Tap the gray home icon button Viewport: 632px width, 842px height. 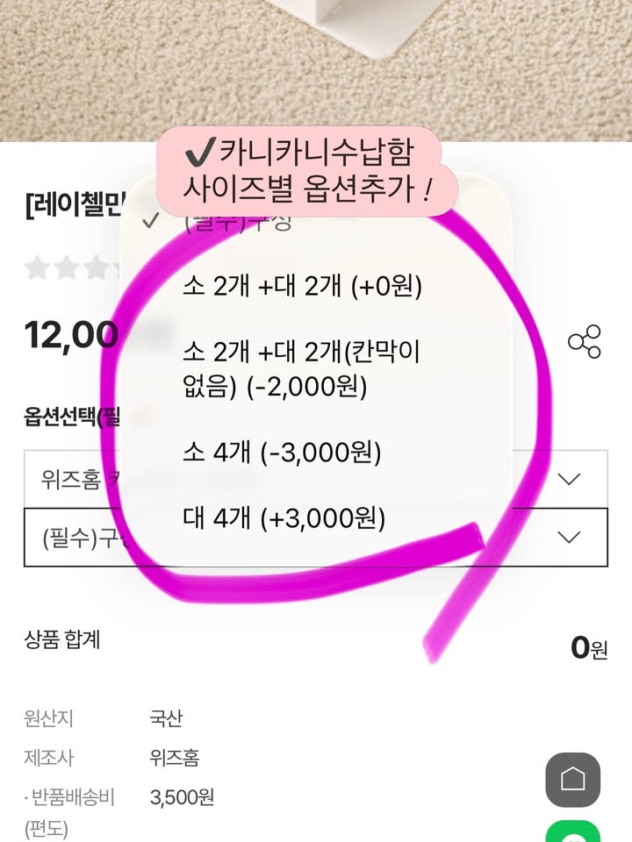(x=572, y=778)
